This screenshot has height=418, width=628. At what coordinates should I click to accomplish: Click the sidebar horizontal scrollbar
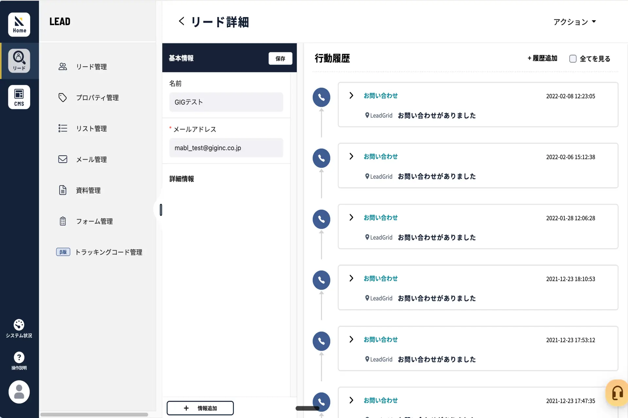[x=94, y=414]
